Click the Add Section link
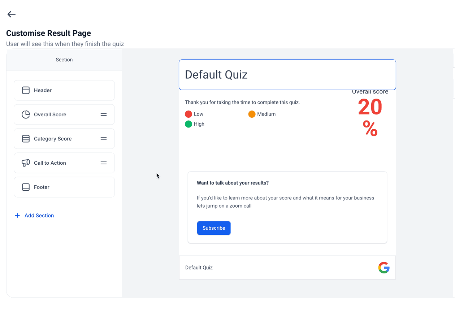The width and height of the screenshot is (455, 320). tap(39, 216)
